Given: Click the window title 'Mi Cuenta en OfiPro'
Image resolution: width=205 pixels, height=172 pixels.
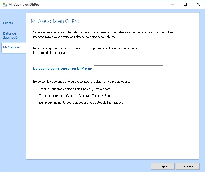Looking at the screenshot, I should [x=24, y=5].
